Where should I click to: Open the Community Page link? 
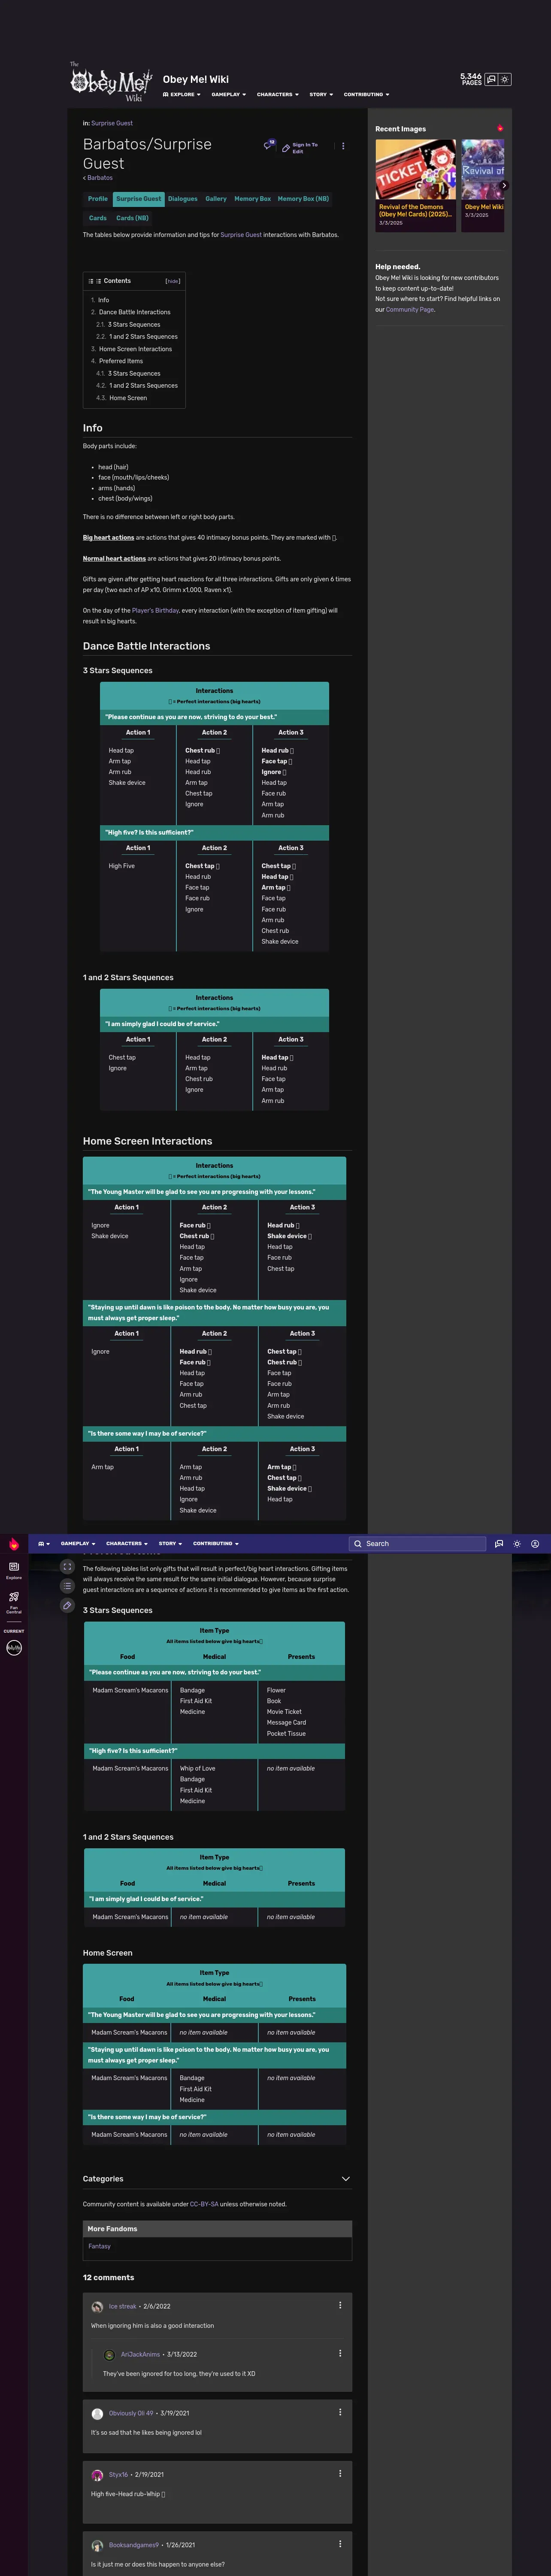410,309
